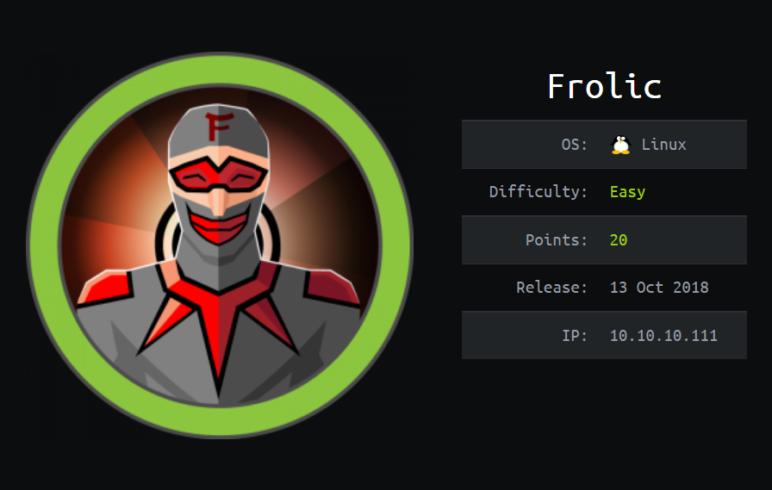Click the avatar's red smiling mouth
Image resolution: width=772 pixels, height=490 pixels.
(219, 227)
